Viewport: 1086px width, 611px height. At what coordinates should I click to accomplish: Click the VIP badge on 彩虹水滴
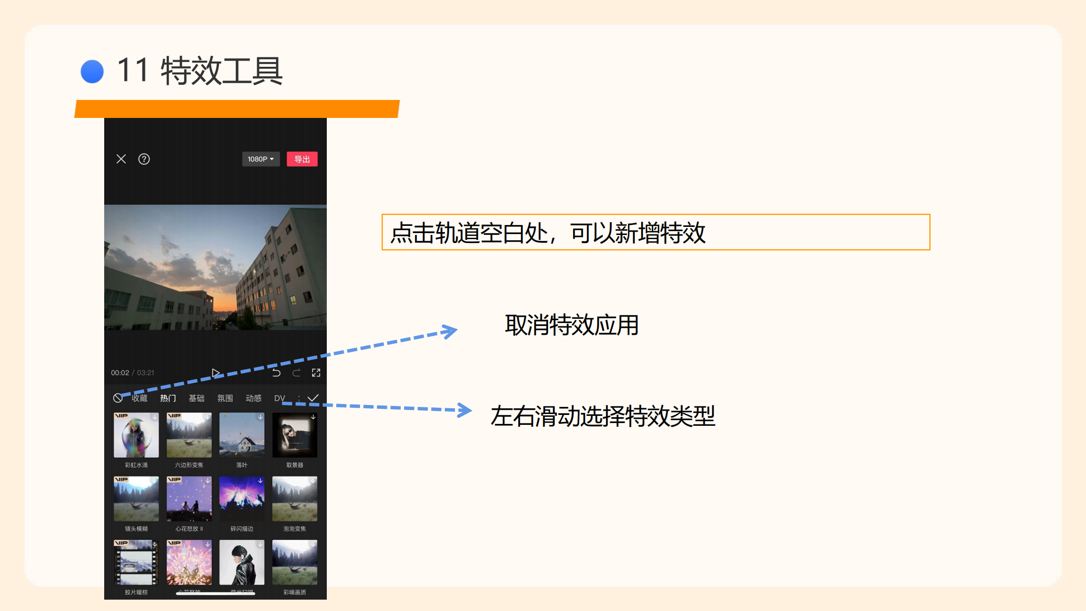pos(121,416)
